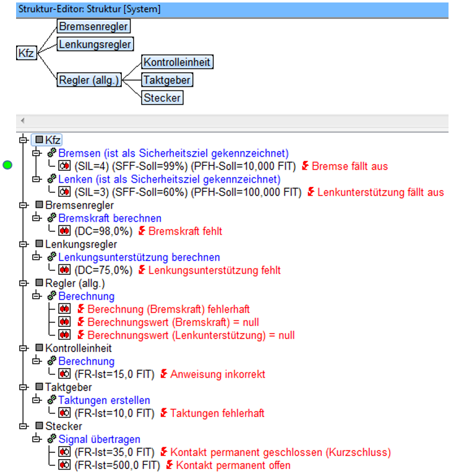The width and height of the screenshot is (451, 474).
Task: Click the Taktgeber element square icon
Action: point(40,386)
